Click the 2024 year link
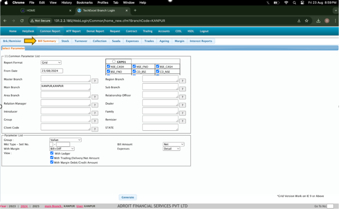This screenshot has width=340, height=209. click(x=24, y=206)
